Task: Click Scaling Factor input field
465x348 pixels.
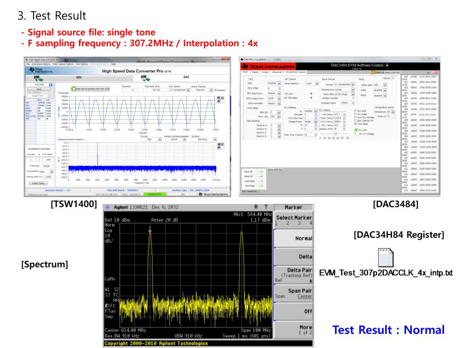Action: coord(48,177)
